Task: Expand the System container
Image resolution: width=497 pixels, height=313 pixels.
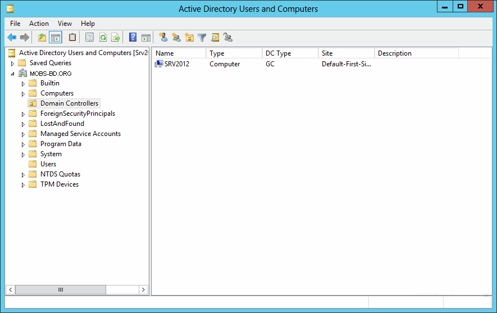Action: (x=23, y=155)
